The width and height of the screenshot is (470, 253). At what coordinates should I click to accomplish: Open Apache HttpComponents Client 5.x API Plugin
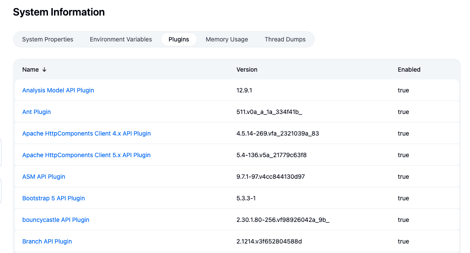tap(86, 155)
